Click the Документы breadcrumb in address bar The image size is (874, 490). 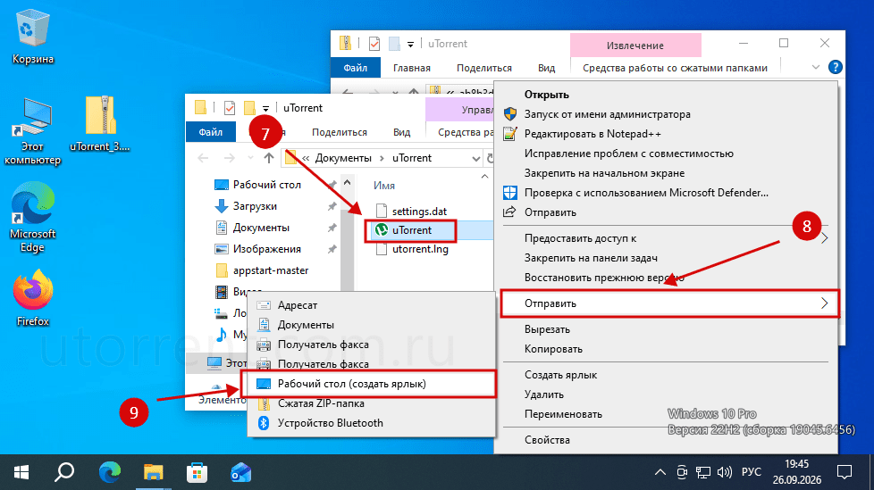[x=343, y=158]
